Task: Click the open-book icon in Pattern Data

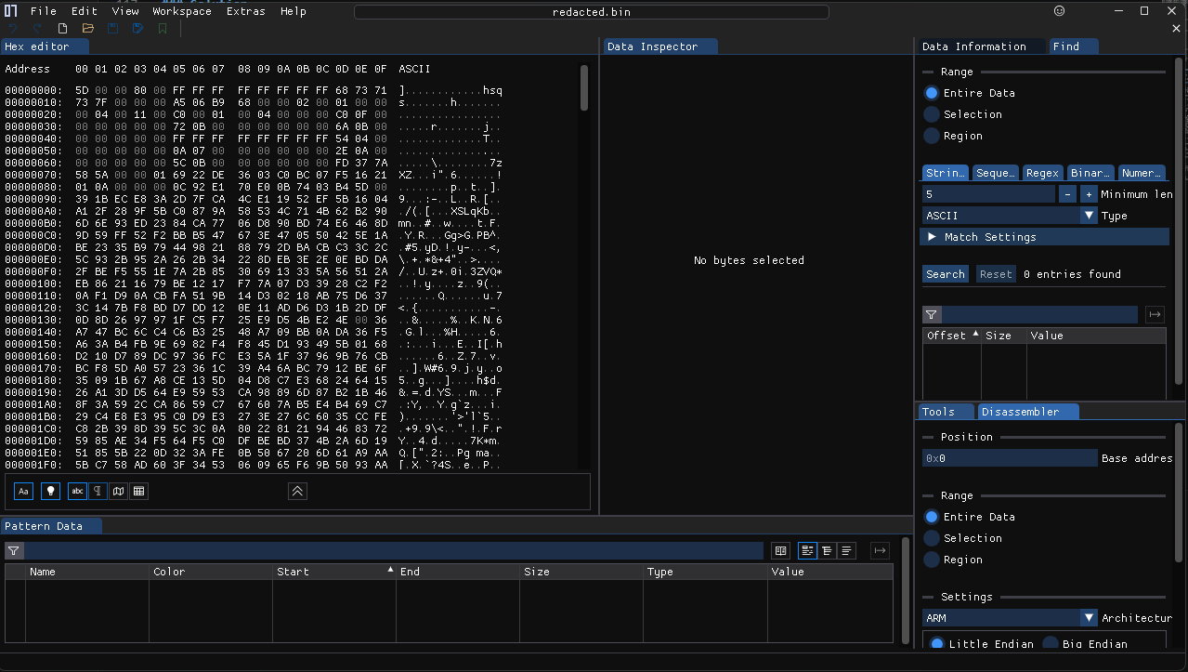Action: pos(781,551)
